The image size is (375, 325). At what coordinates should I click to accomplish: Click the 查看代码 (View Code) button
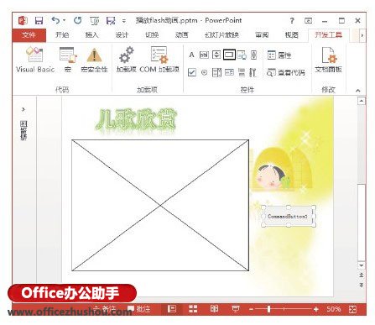(285, 72)
